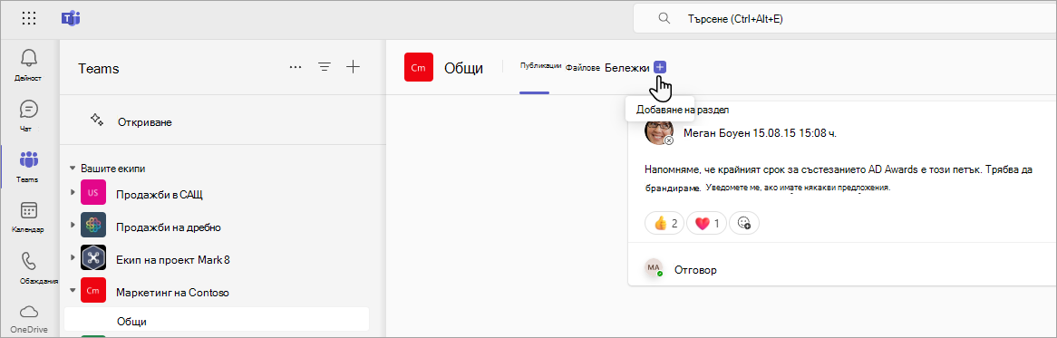
Task: Open Чат in the left rail
Action: click(x=28, y=116)
